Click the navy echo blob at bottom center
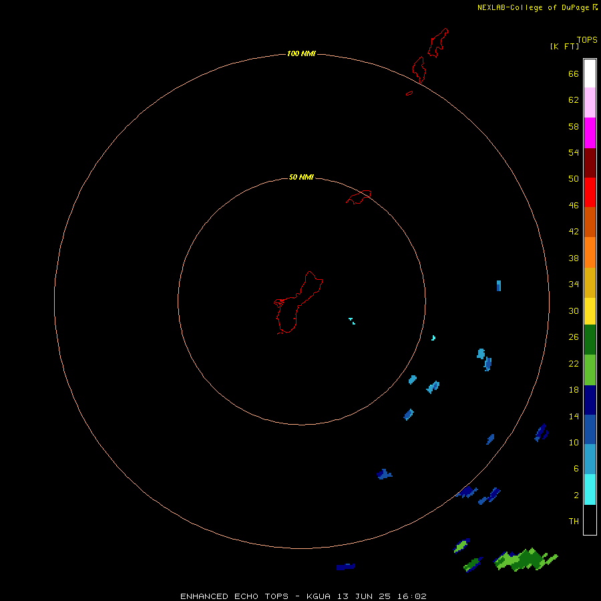This screenshot has width=601, height=601. tap(346, 566)
